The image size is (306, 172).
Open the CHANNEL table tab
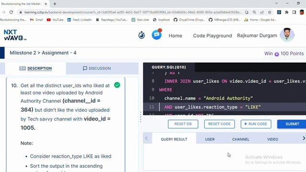click(240, 139)
